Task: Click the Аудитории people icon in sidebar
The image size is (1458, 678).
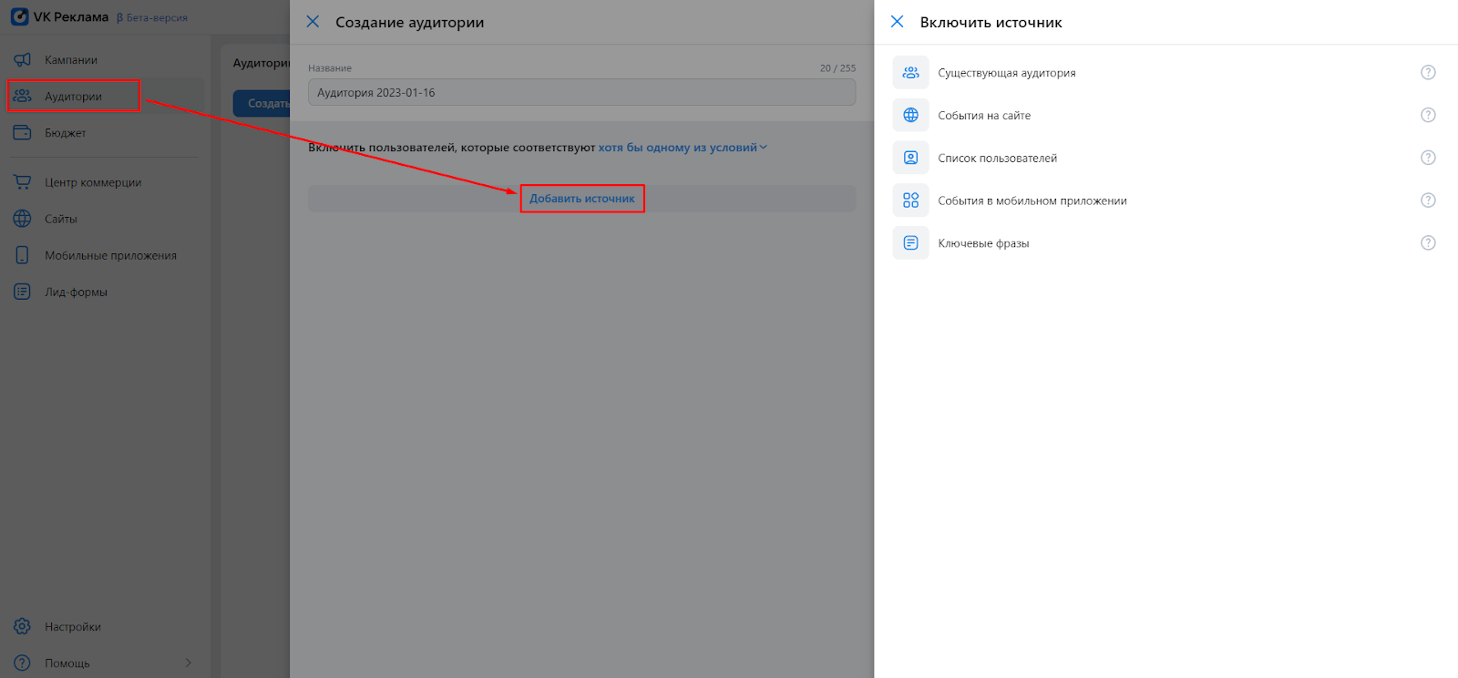Action: point(23,96)
